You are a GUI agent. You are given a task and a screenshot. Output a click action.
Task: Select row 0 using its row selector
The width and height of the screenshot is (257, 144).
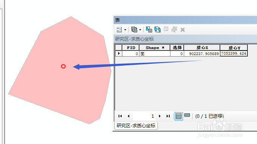[119, 54]
